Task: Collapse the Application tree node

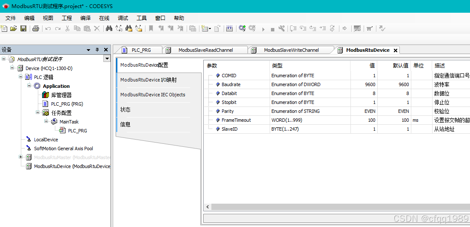Action: point(29,86)
